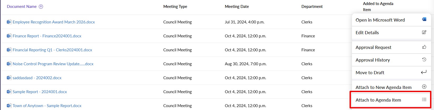Click the sort arrow icon beside Document Name
The image size is (434, 110).
click(41, 7)
